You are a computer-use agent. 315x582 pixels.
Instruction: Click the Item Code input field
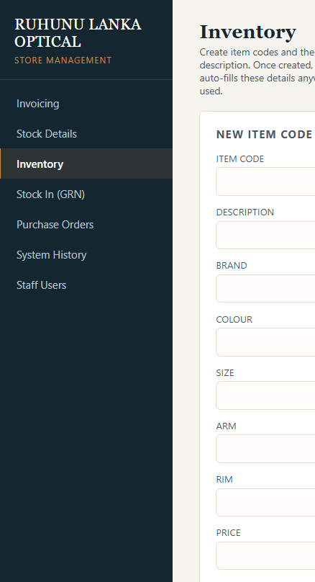coord(265,182)
